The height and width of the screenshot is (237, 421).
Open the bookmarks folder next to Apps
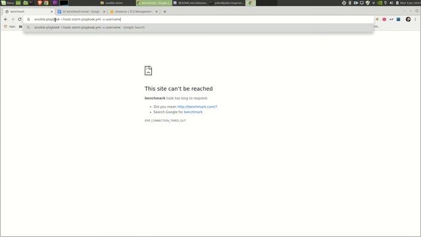(20, 26)
